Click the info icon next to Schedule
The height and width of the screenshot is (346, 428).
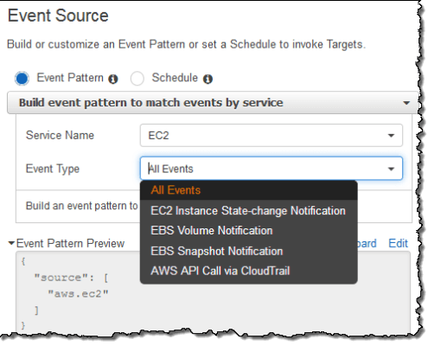[x=208, y=79]
